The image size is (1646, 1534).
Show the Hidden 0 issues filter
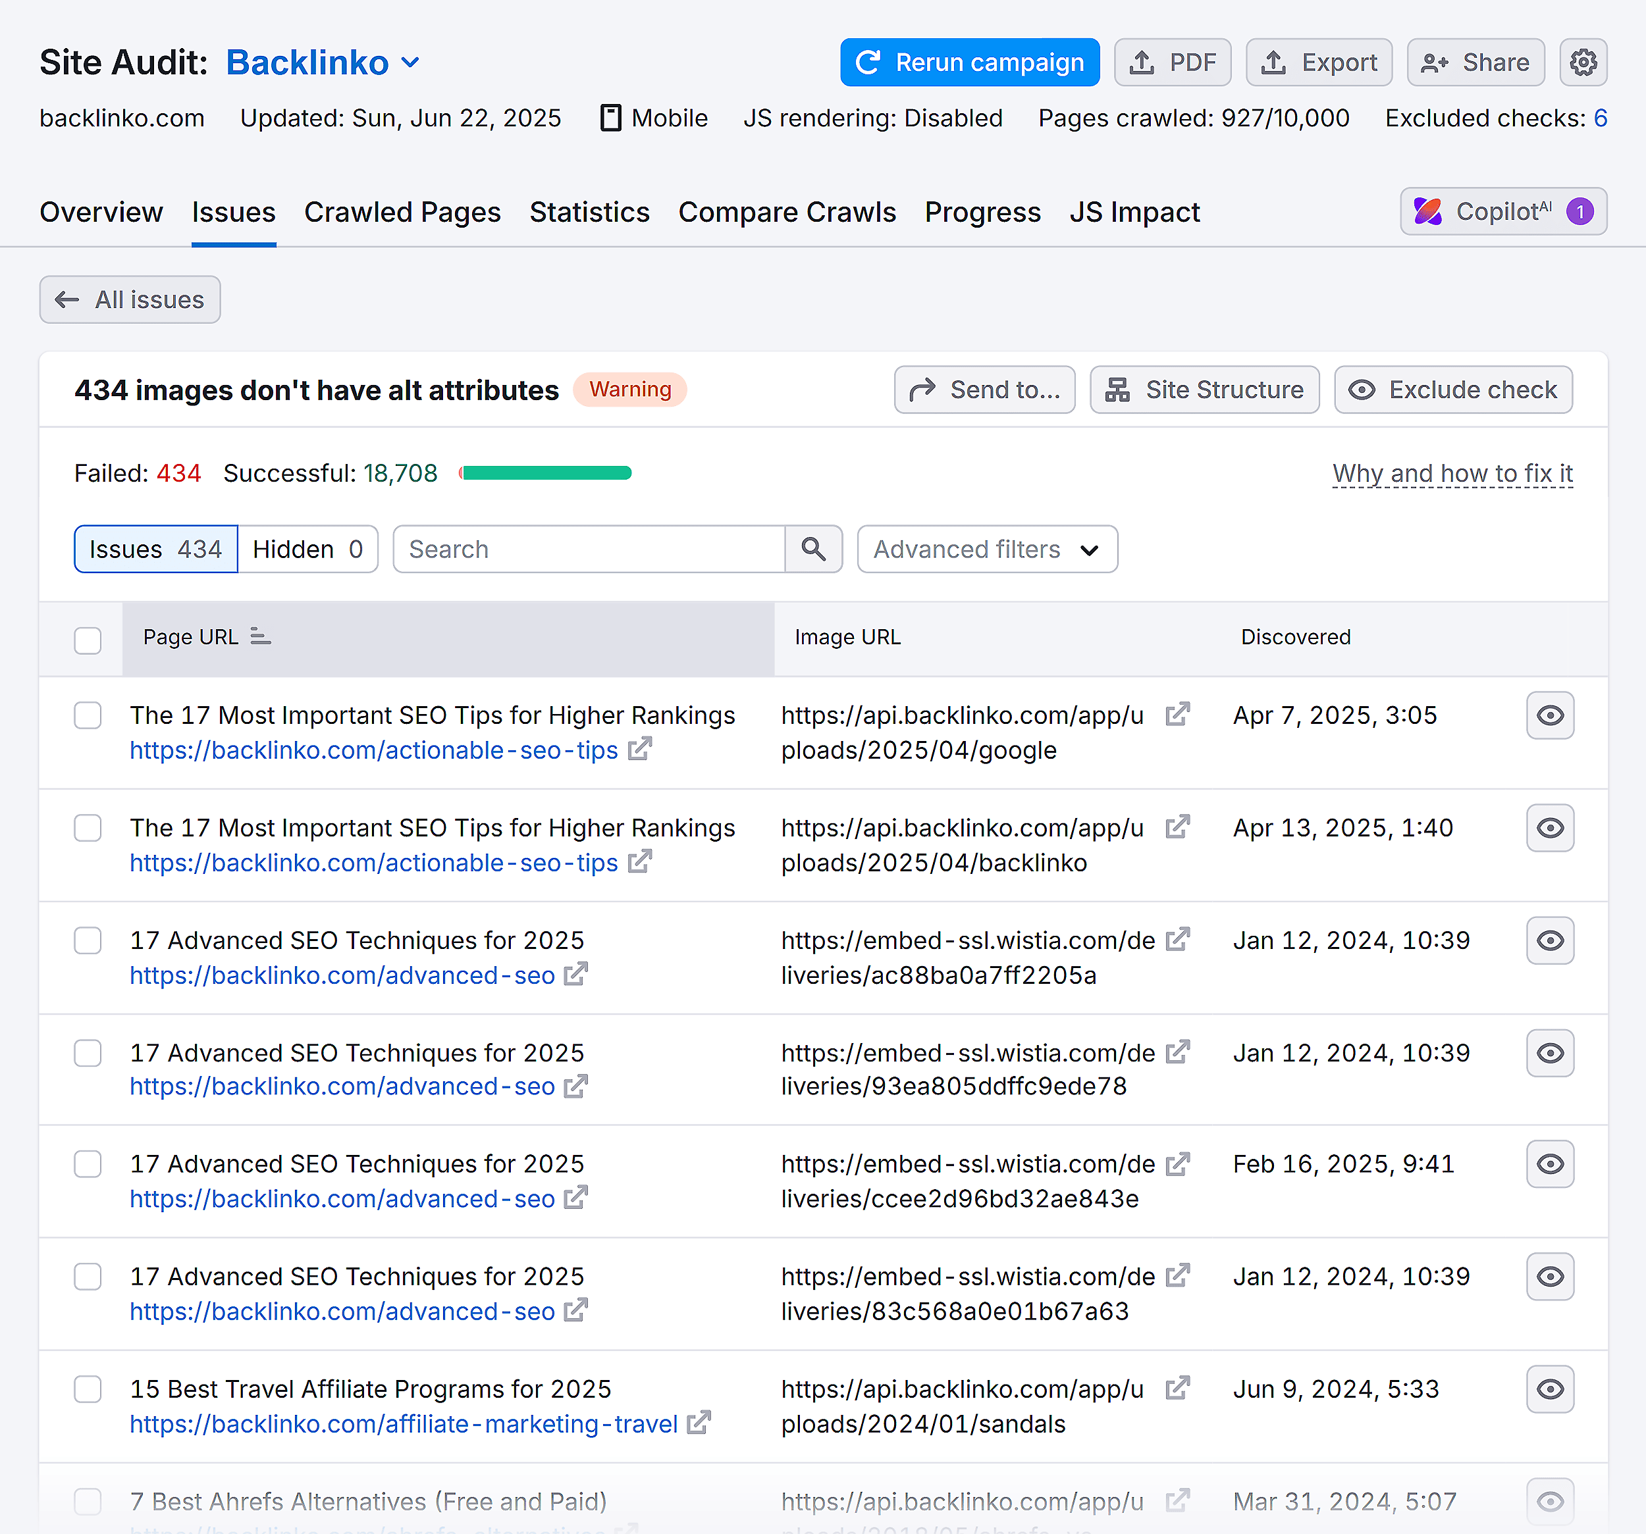coord(308,550)
